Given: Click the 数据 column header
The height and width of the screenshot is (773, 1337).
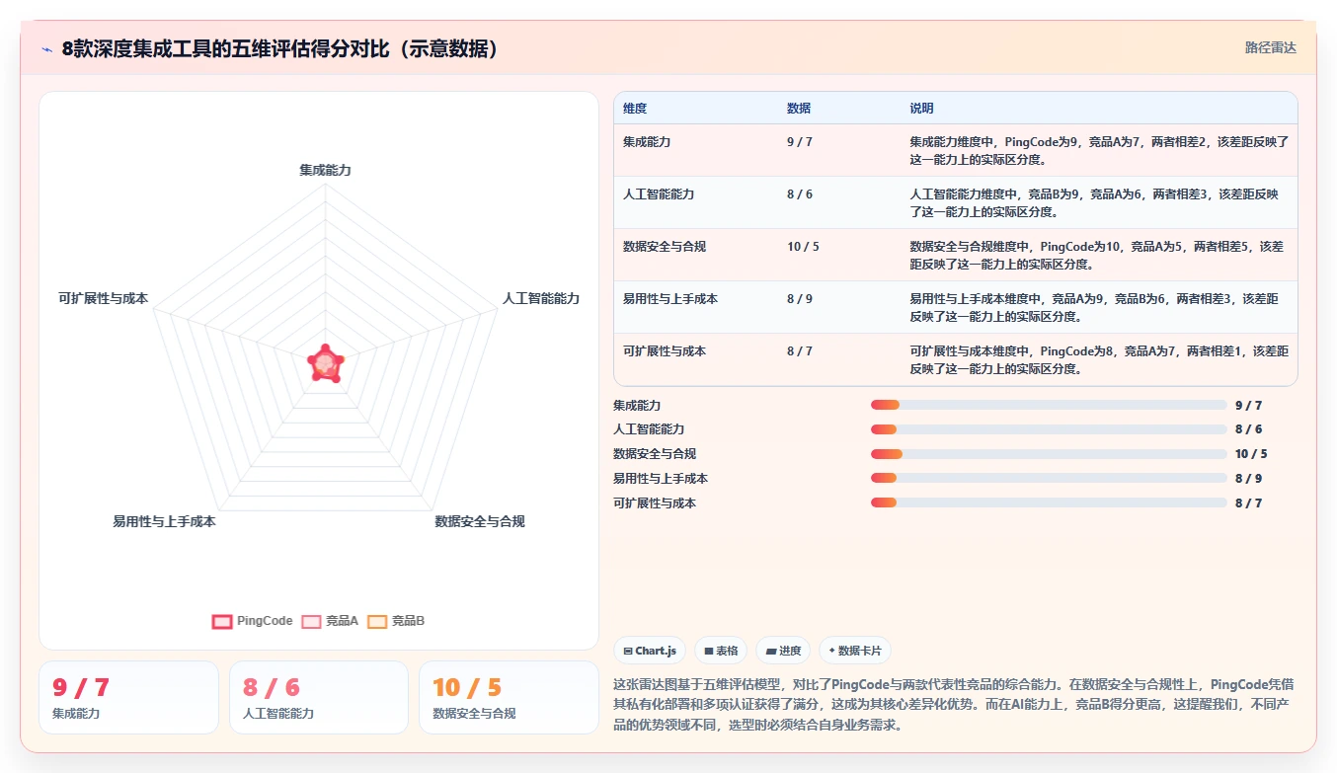Looking at the screenshot, I should point(799,109).
